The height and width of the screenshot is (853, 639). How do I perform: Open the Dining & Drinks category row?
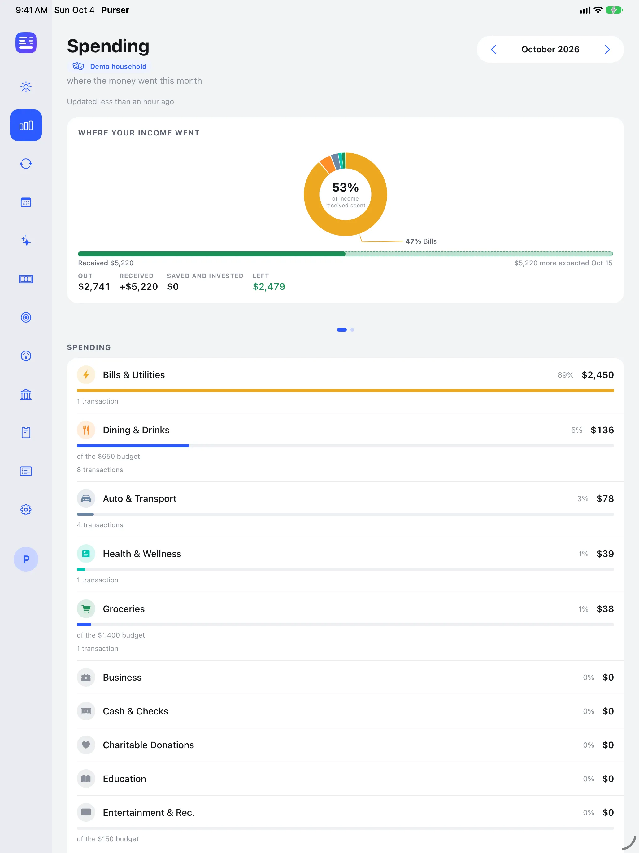pos(346,447)
